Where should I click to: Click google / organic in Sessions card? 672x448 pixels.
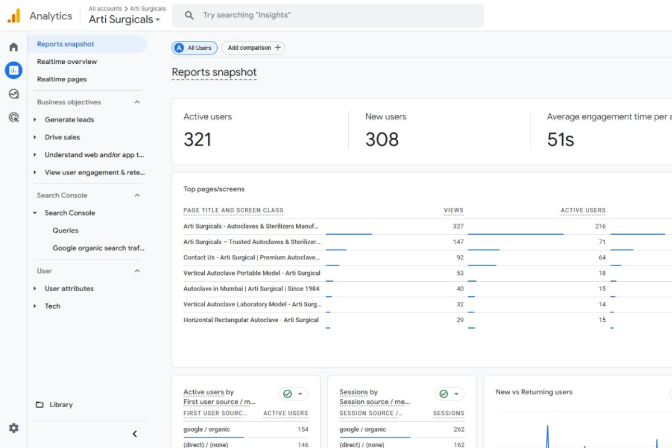363,430
